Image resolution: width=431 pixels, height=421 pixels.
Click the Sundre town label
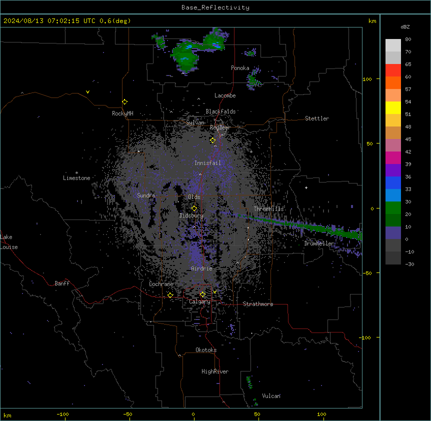click(x=146, y=195)
